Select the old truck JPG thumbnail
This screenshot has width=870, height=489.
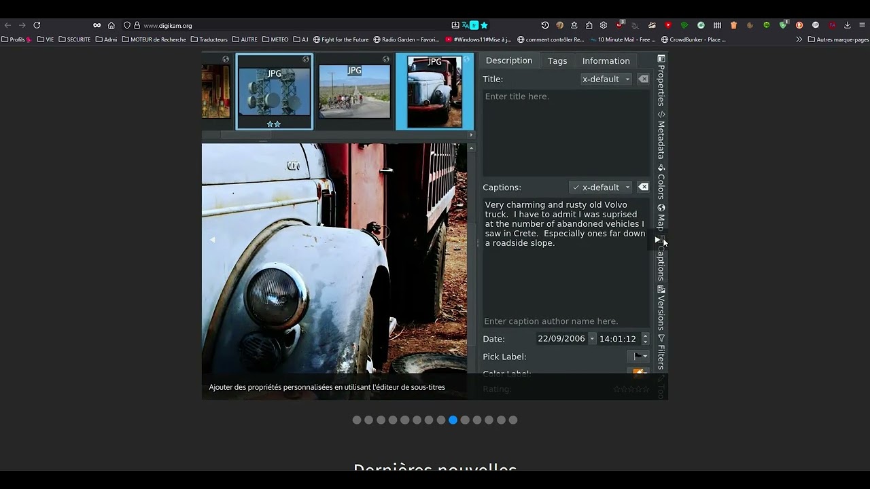tap(435, 92)
